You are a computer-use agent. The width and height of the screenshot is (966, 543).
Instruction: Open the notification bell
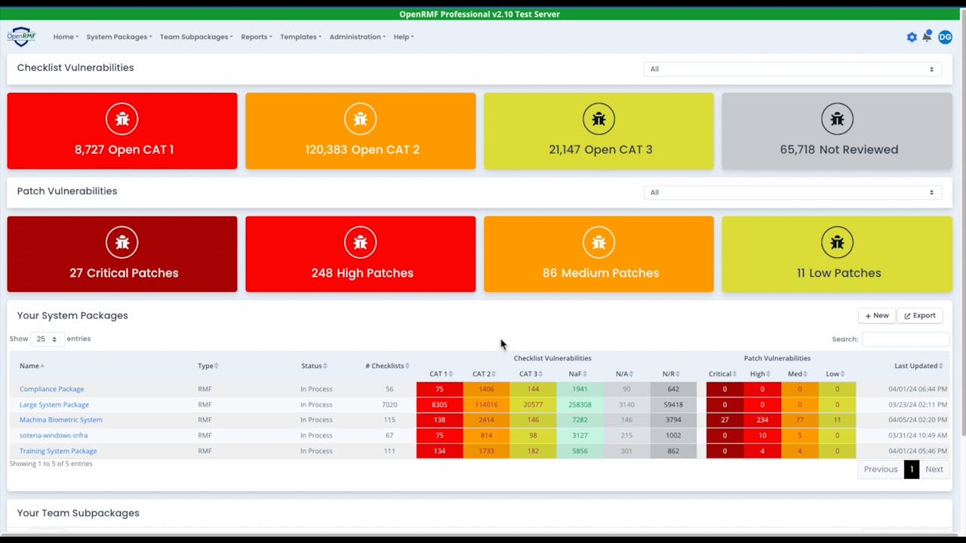click(x=928, y=37)
